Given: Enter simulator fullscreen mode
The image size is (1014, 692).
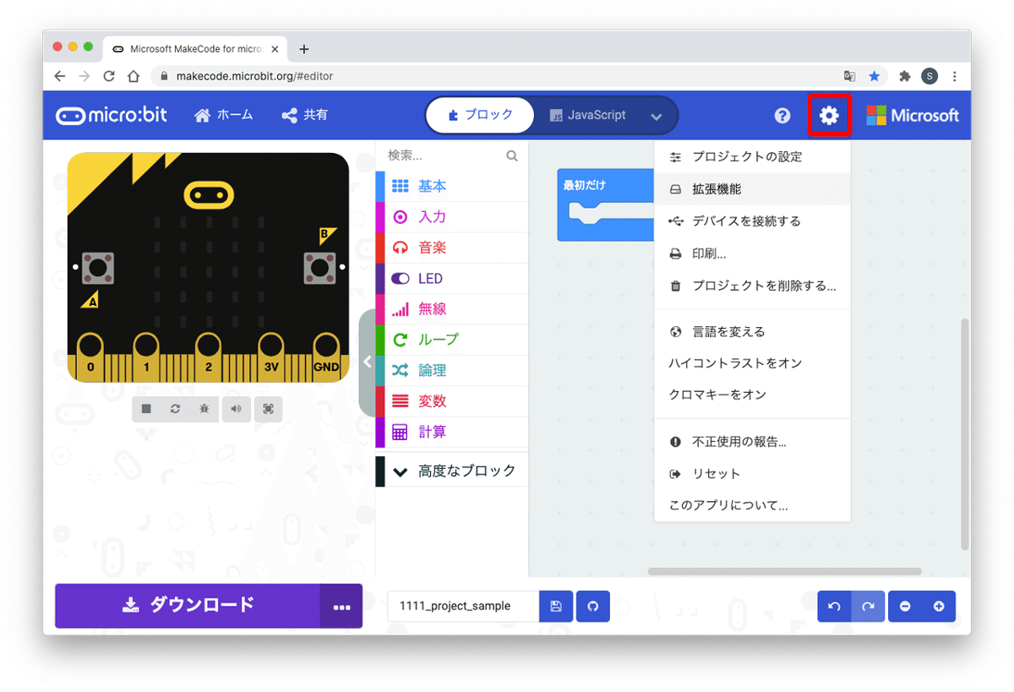Looking at the screenshot, I should click(x=268, y=409).
